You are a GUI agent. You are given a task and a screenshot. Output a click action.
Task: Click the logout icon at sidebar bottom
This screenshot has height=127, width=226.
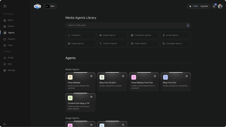(5, 124)
